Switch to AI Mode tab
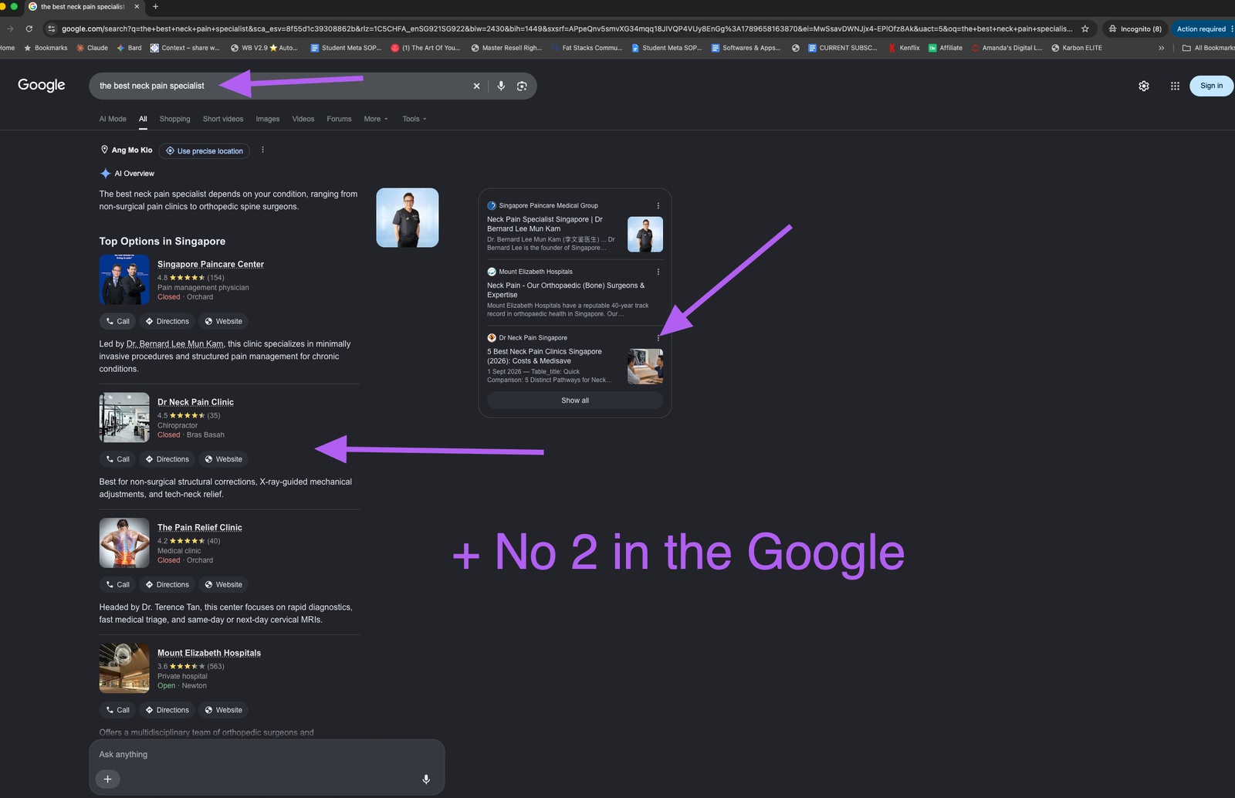The width and height of the screenshot is (1235, 798). (x=113, y=119)
